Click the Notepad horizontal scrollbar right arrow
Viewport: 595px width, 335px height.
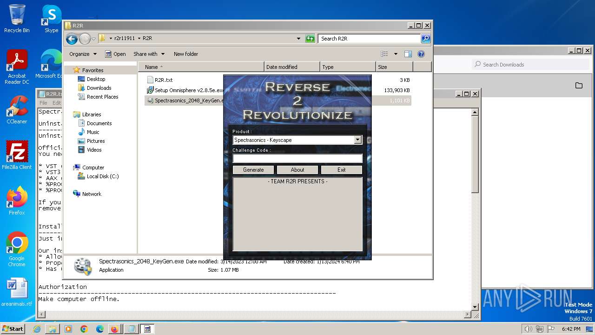[468, 315]
